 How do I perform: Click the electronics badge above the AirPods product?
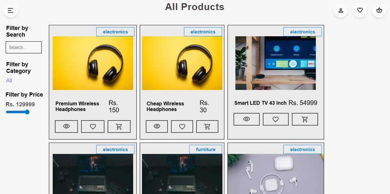(x=303, y=149)
